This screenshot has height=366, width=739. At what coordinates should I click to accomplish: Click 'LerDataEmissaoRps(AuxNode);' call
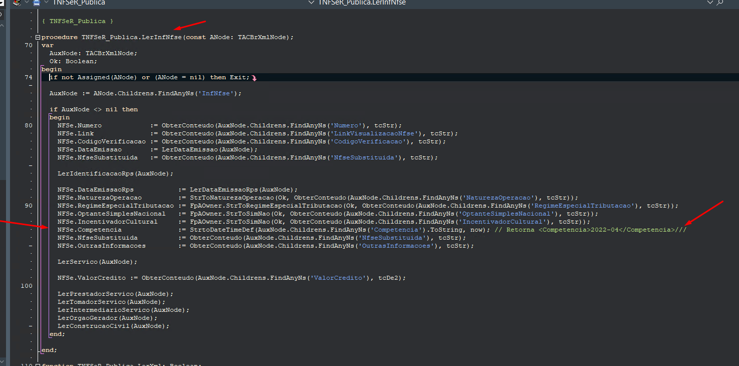[x=243, y=190]
